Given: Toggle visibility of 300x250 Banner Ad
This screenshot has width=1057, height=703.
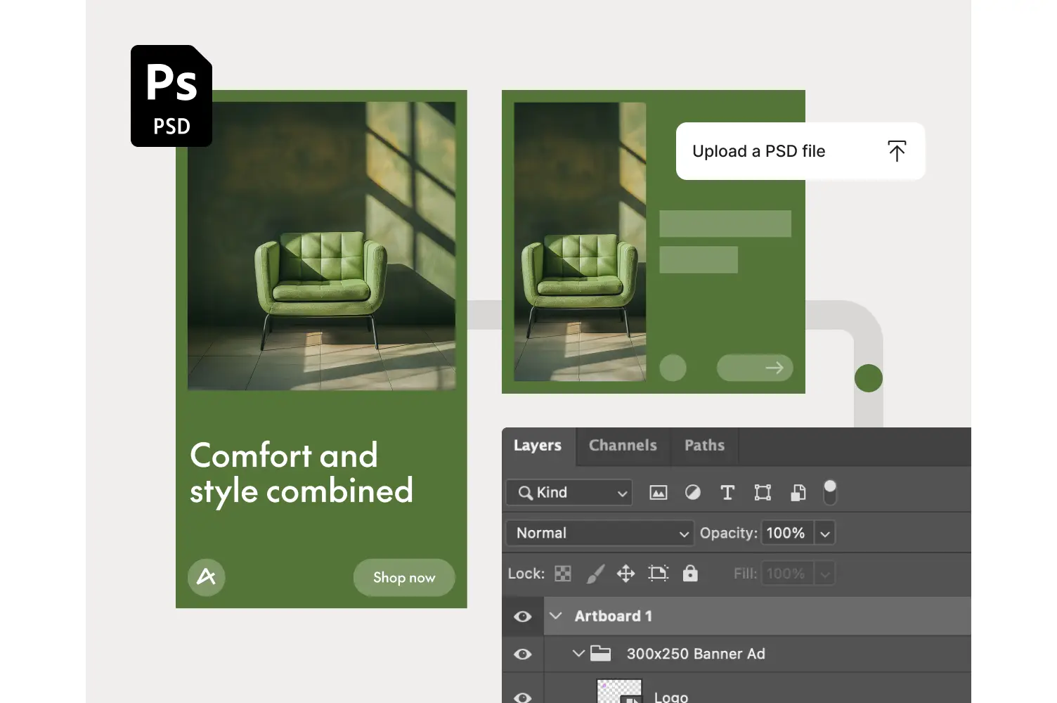Looking at the screenshot, I should pyautogui.click(x=523, y=654).
